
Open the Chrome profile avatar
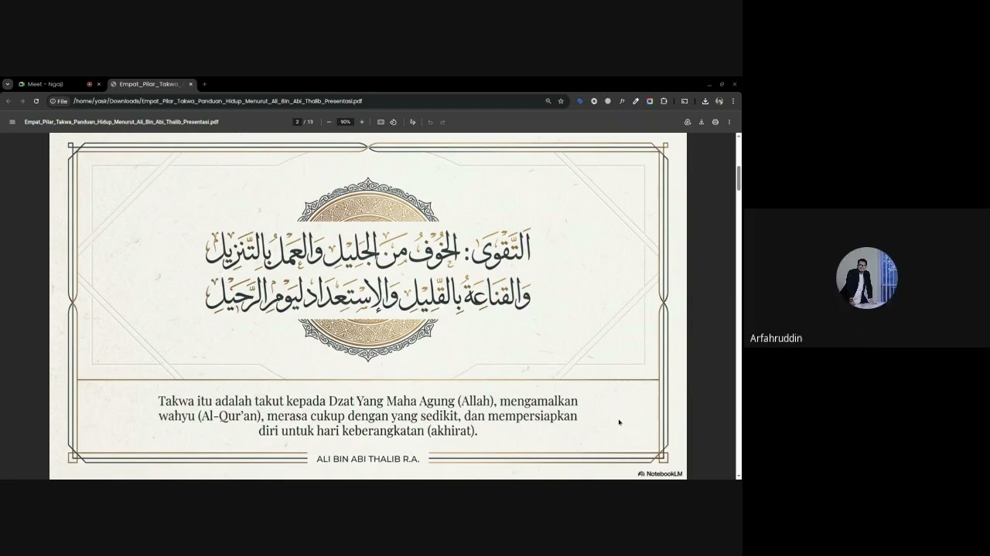click(719, 101)
